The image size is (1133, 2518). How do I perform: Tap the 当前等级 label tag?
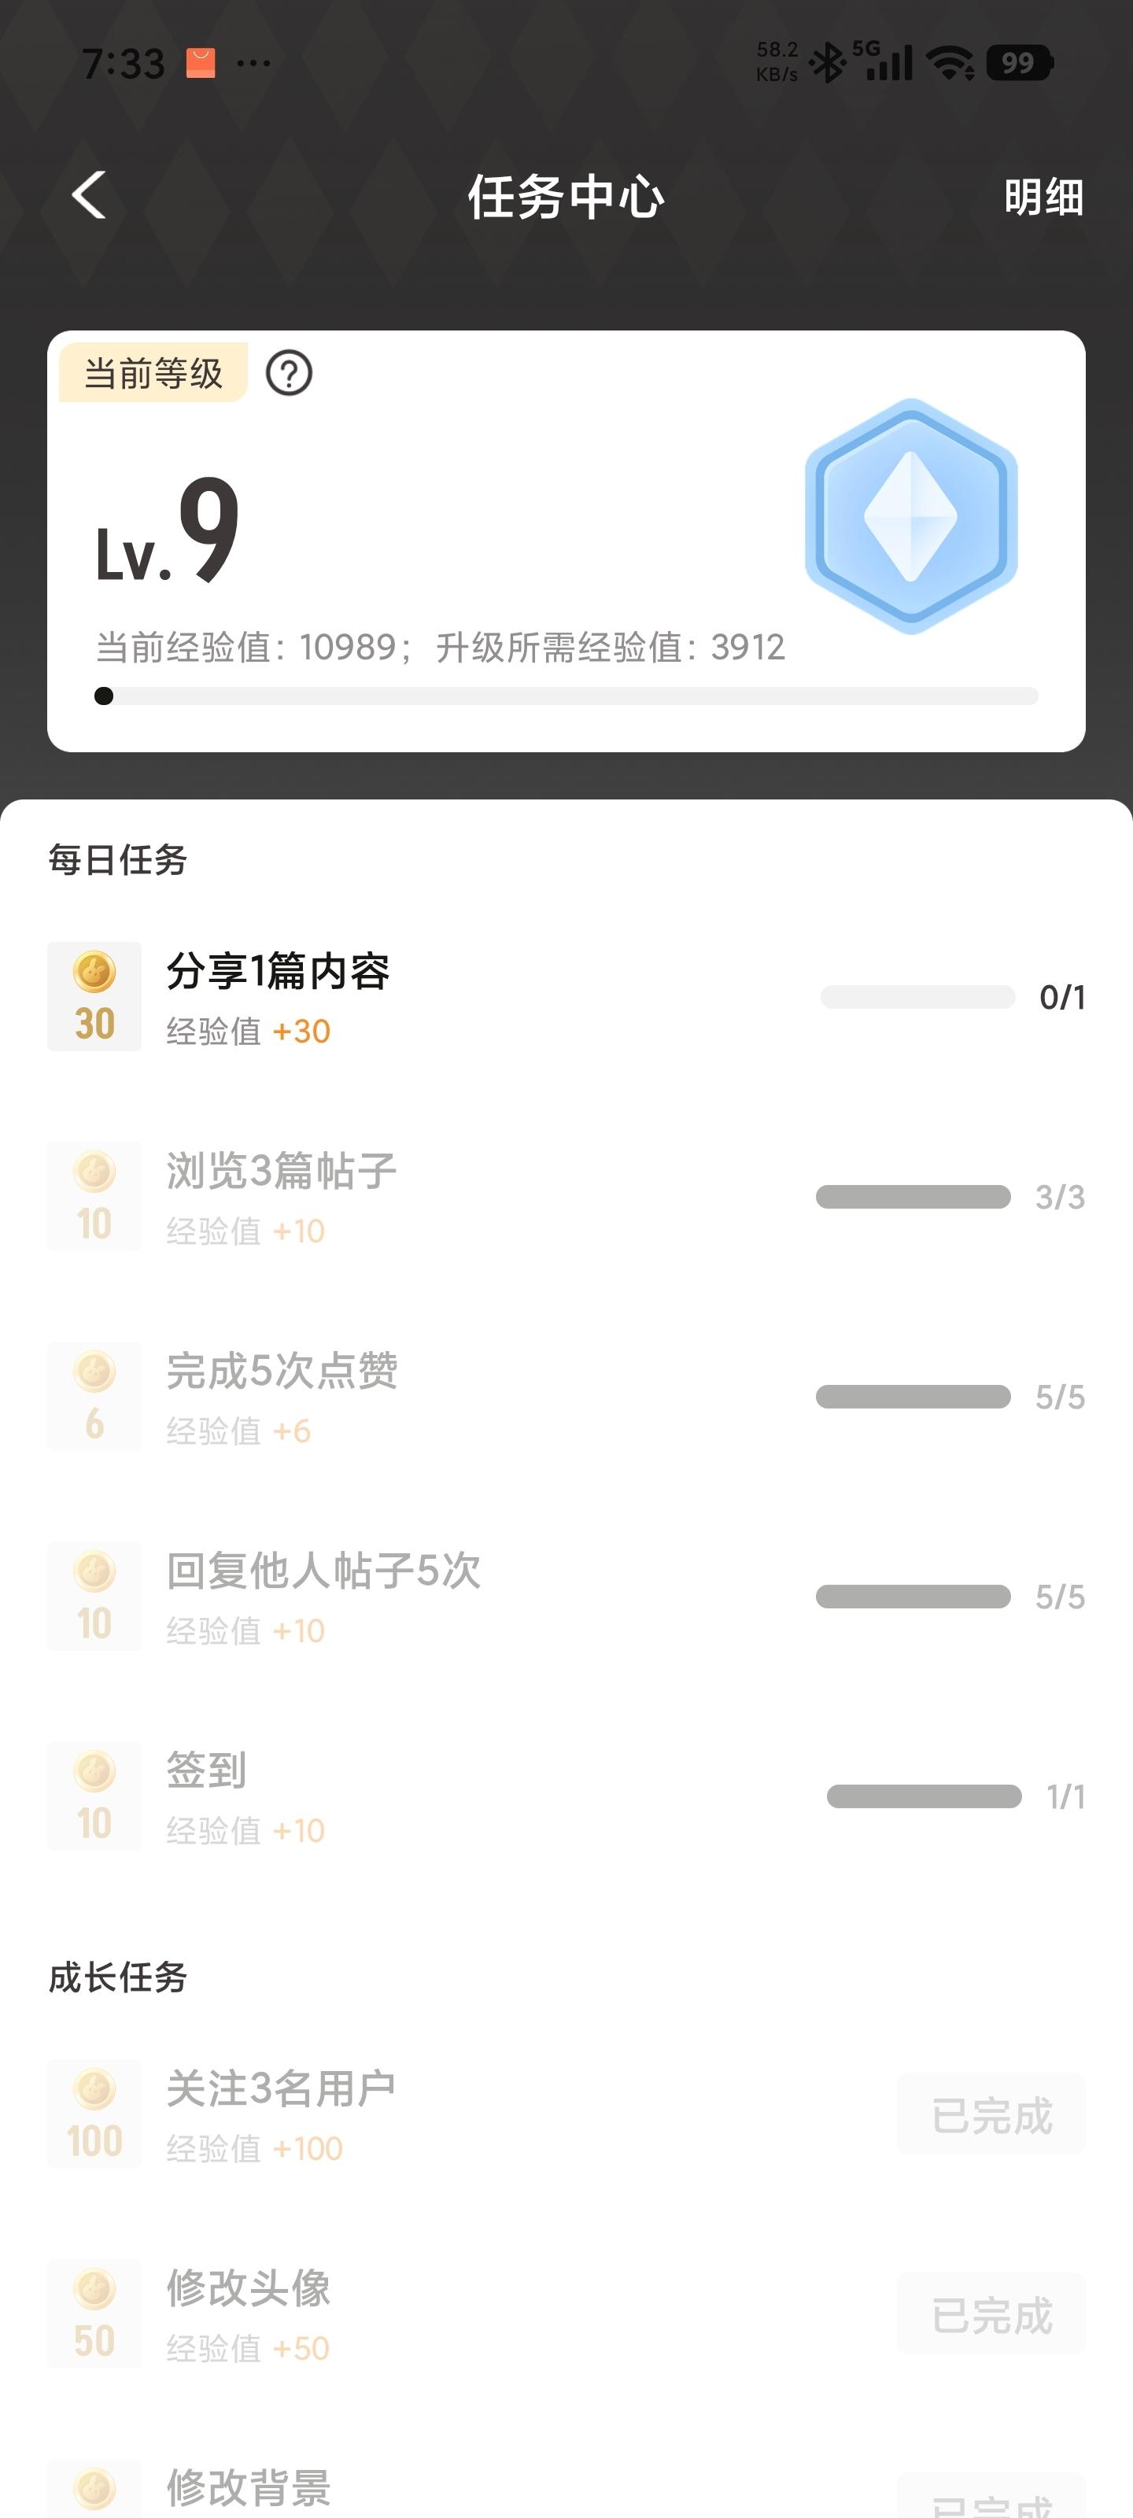(x=153, y=374)
